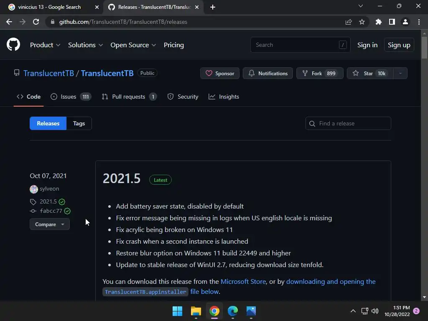Image resolution: width=428 pixels, height=321 pixels.
Task: Open Microsoft Edge from taskbar
Action: pos(233,311)
